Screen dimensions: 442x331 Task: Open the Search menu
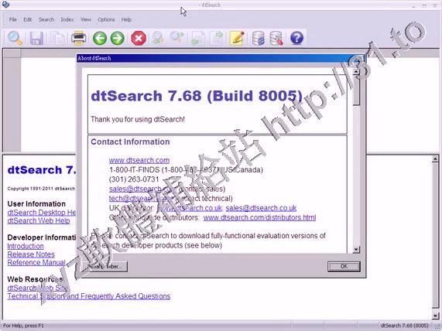point(46,19)
